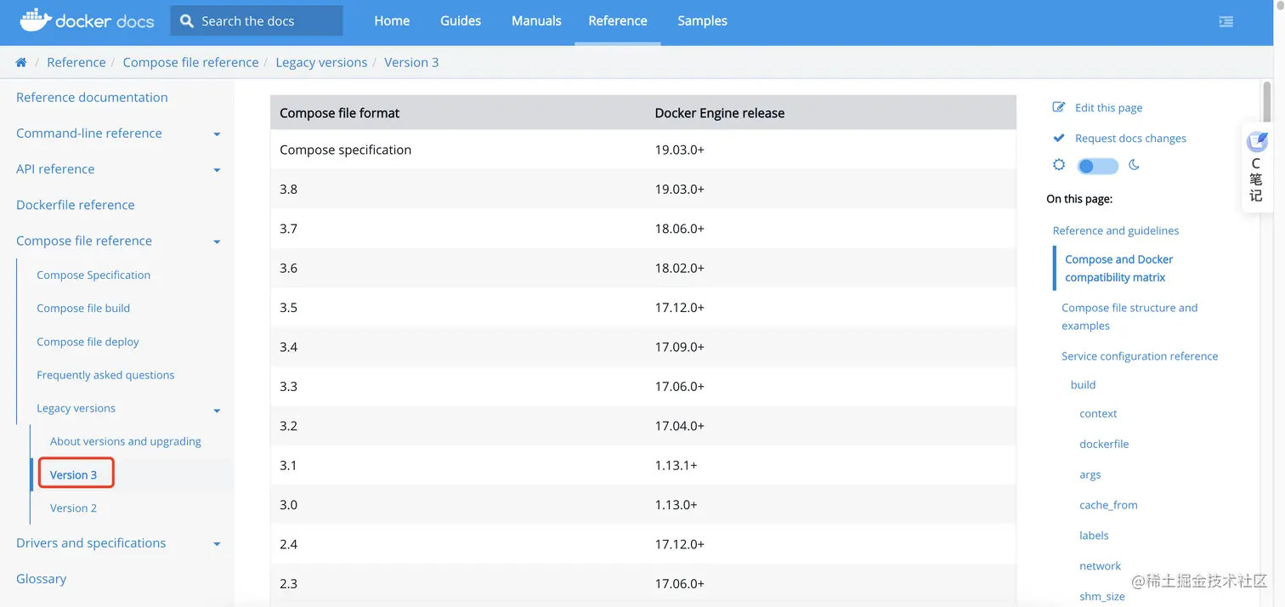The image size is (1285, 607).
Task: Click the 2.4 format cell
Action: click(288, 544)
